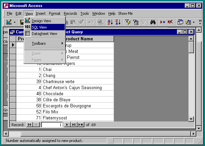205x146 pixels.
Task: Click the Undo toolbar icon
Action: click(x=91, y=22)
